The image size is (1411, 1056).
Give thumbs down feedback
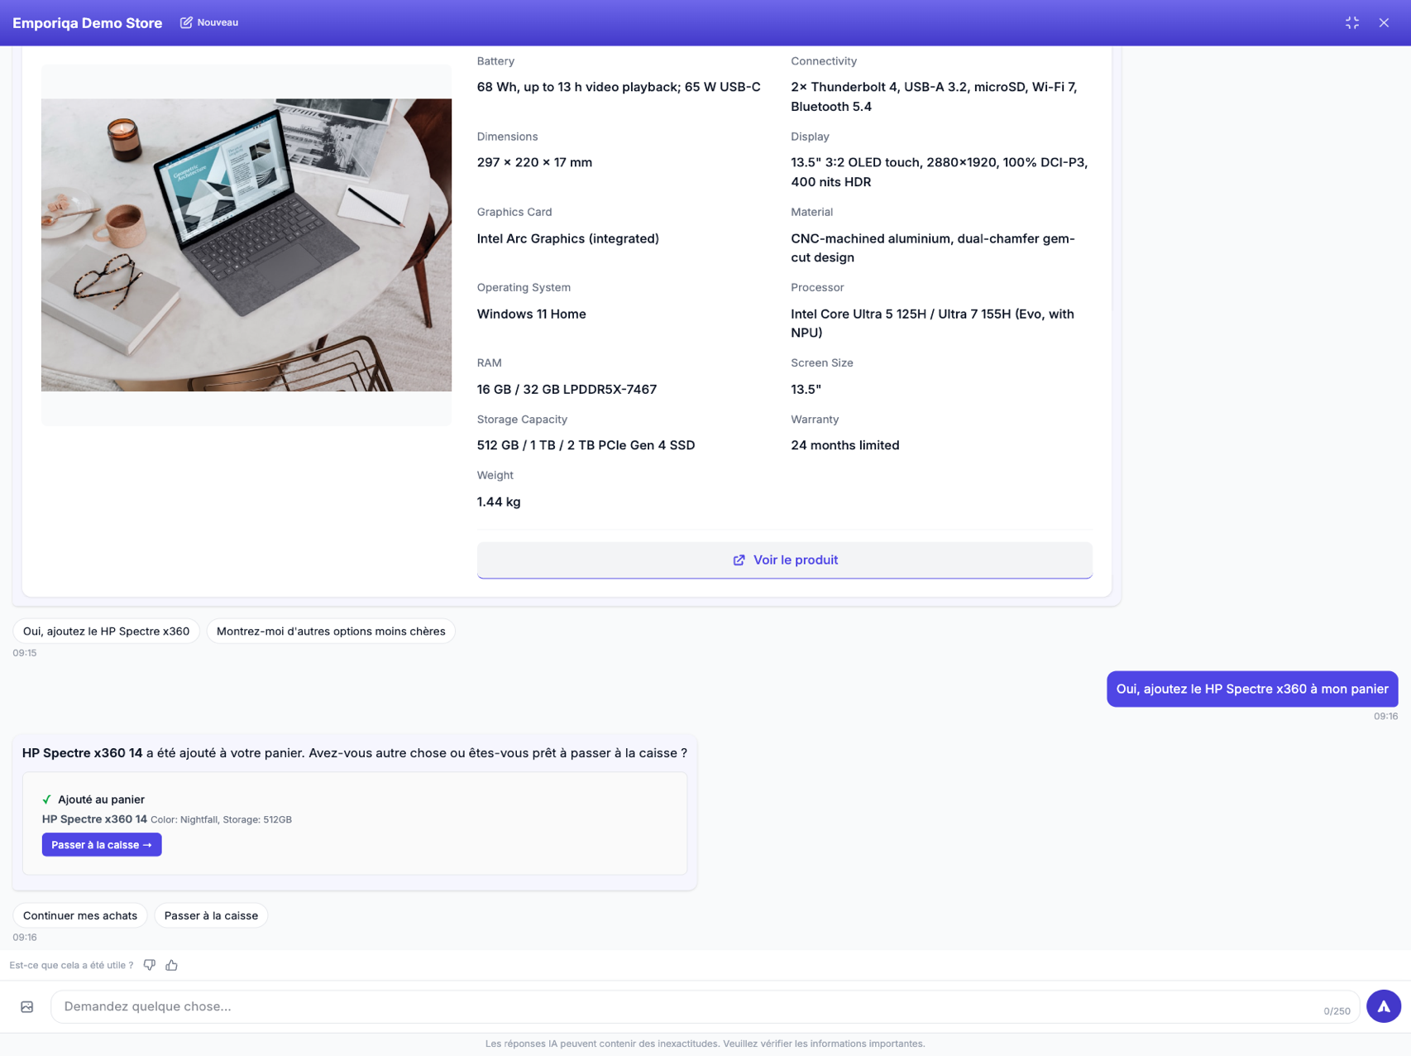click(150, 965)
